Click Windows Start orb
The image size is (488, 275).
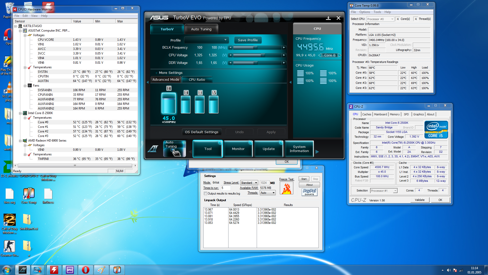[x=7, y=270]
